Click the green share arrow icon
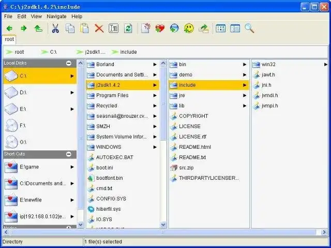The width and height of the screenshot is (331, 248). coord(203,28)
